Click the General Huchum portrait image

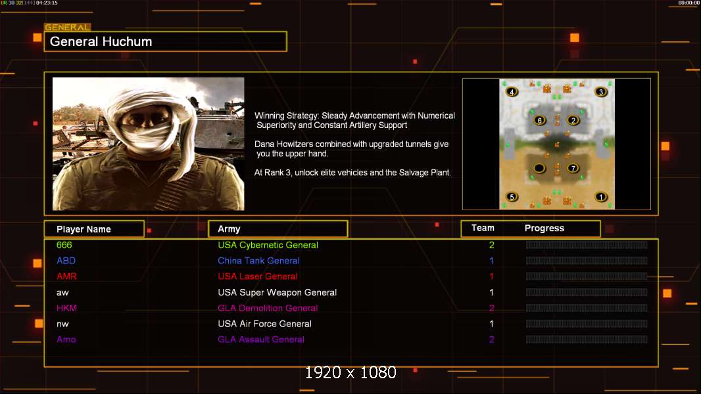(x=148, y=144)
